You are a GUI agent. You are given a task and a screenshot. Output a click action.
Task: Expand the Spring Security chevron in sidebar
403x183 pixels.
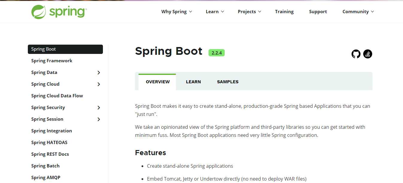[99, 108]
